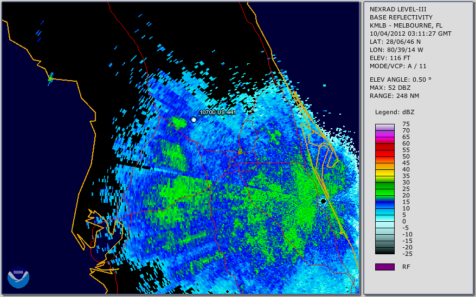The width and height of the screenshot is (476, 297).
Task: Click the NOAA logo on the map
Action: (x=18, y=278)
